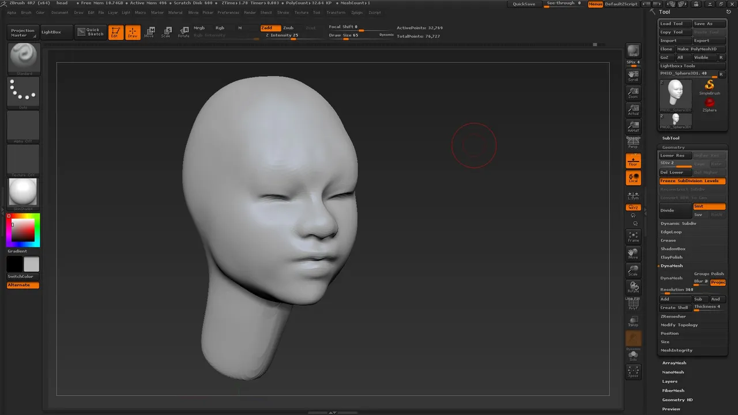Expand the Dynamic Subdiv section
738x415 pixels.
pyautogui.click(x=679, y=224)
